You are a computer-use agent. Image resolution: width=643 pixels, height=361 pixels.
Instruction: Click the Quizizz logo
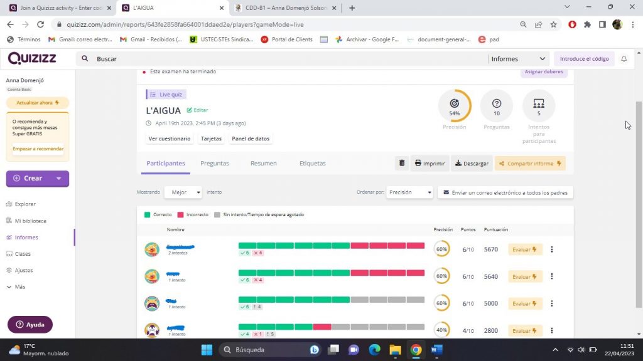point(31,58)
